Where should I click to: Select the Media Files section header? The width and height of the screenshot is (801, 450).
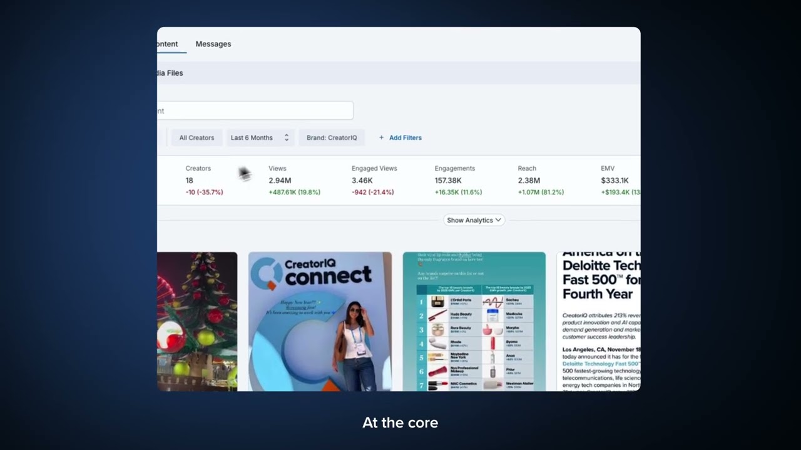170,73
